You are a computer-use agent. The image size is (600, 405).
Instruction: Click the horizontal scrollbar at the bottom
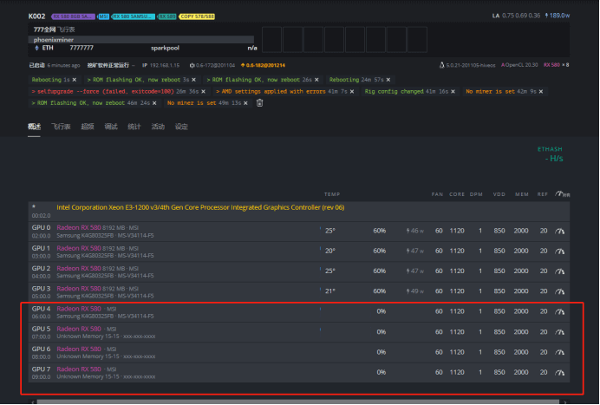click(295, 402)
